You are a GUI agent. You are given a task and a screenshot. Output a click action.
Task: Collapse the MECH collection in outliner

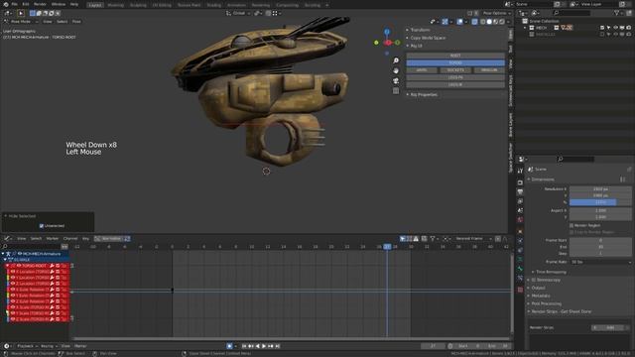[526, 28]
